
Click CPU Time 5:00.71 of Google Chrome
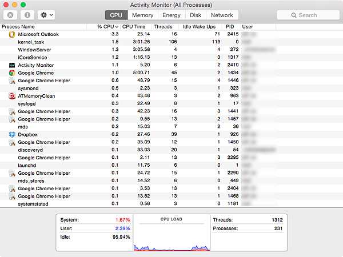pos(141,73)
